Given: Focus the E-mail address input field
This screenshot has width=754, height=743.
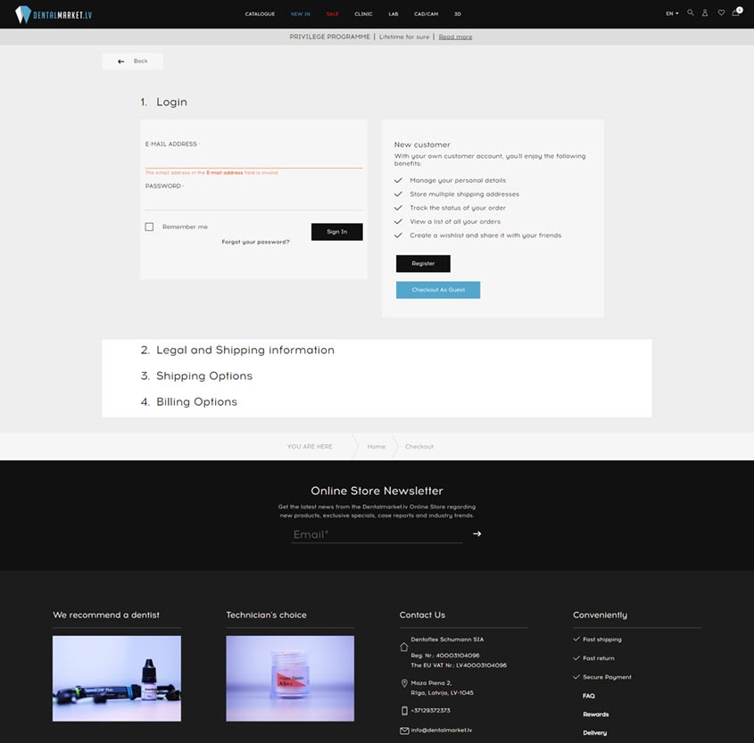Looking at the screenshot, I should [x=254, y=159].
